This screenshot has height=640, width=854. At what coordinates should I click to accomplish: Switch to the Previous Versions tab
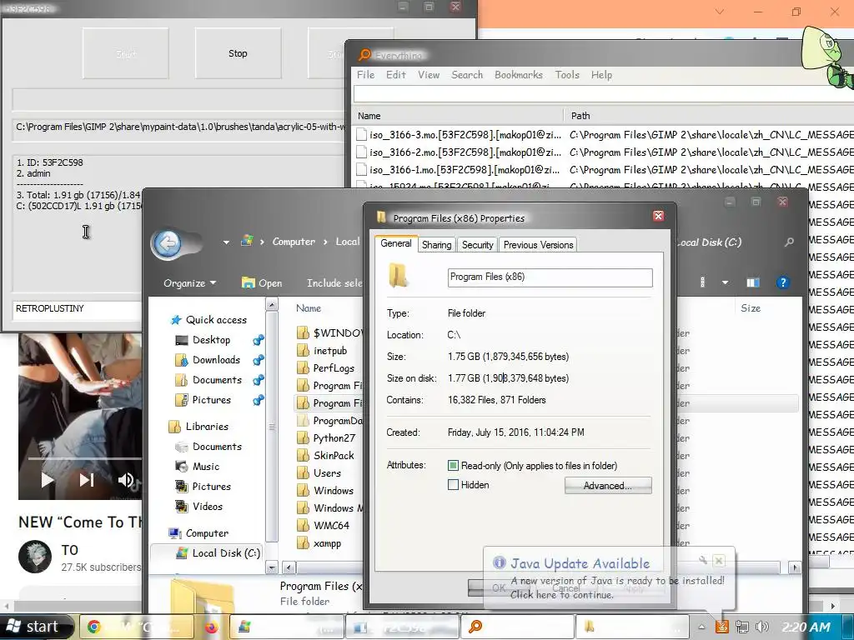538,245
